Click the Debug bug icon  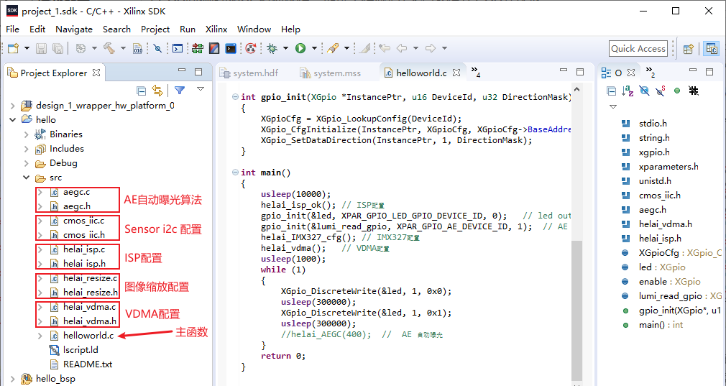pyautogui.click(x=272, y=48)
